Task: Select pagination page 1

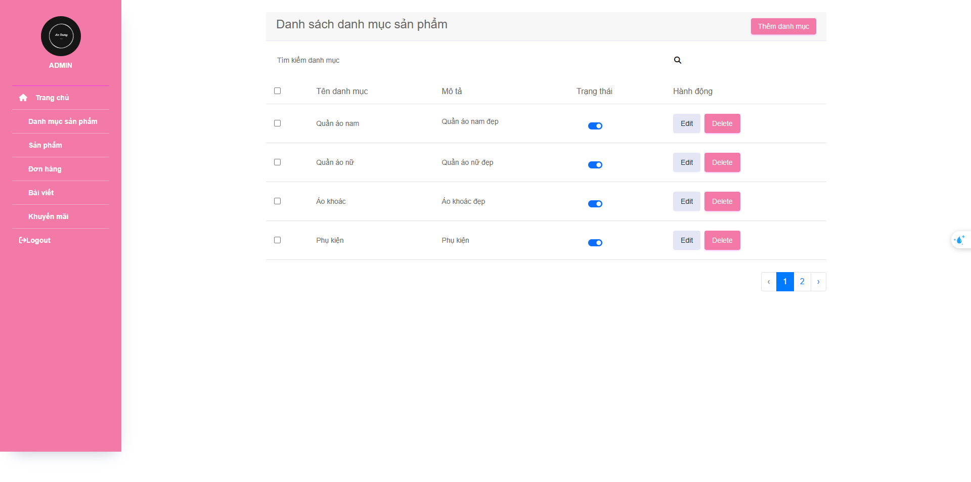Action: [x=785, y=282]
